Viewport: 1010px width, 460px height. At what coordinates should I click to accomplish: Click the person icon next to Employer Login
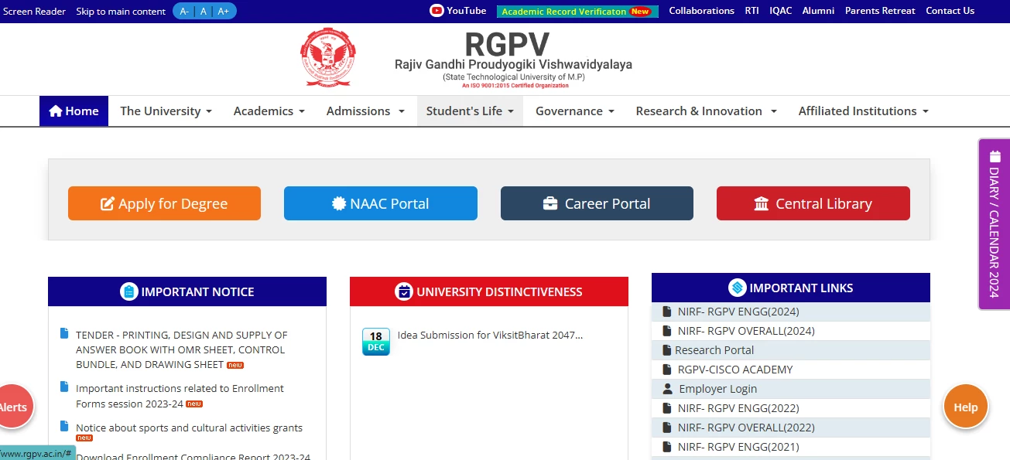pos(666,388)
